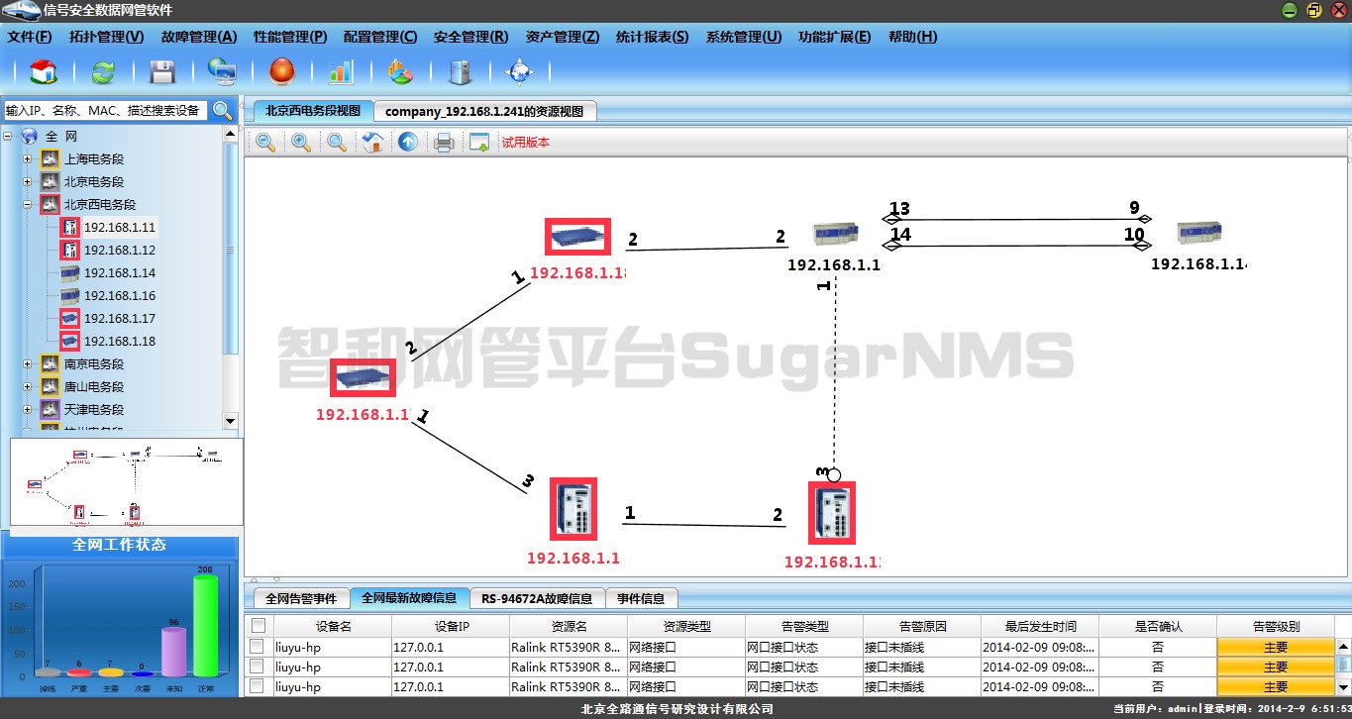
Task: Sort by 最后发生时间 column header
Action: pyautogui.click(x=1040, y=627)
